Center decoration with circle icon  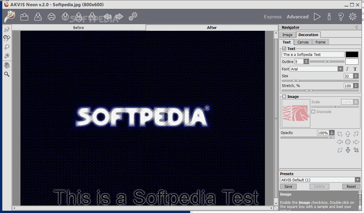(348, 142)
